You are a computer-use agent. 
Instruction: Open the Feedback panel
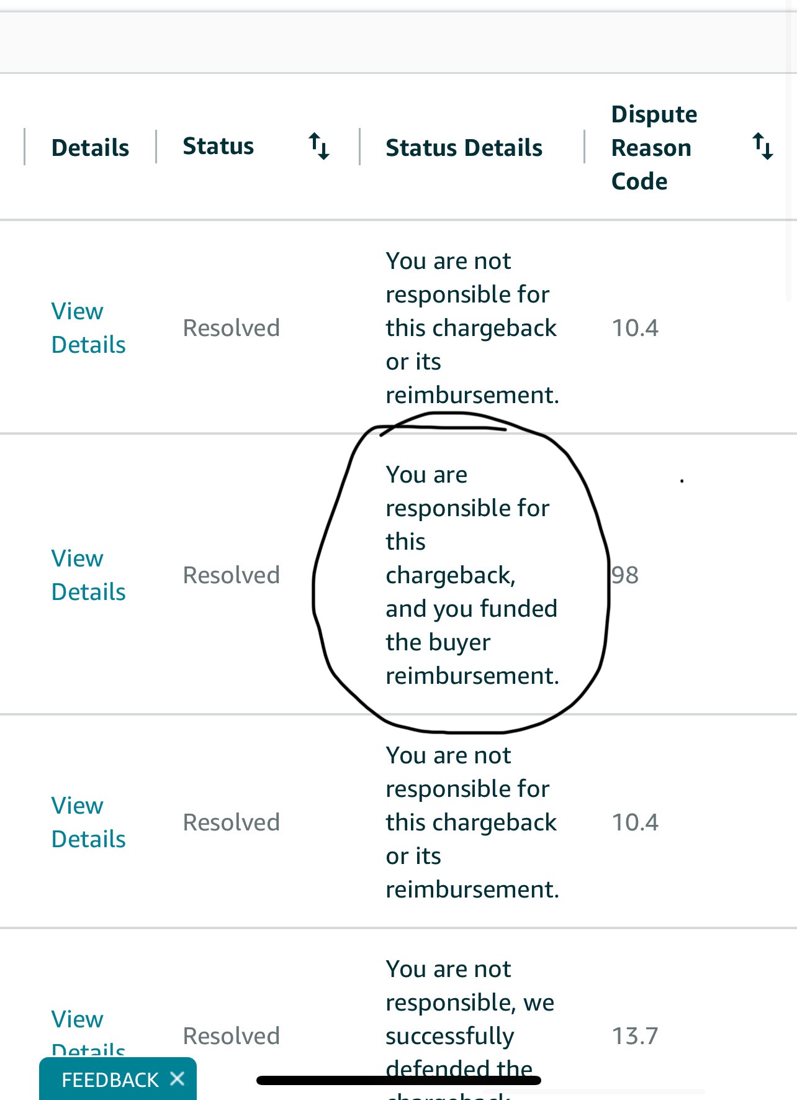click(110, 1080)
